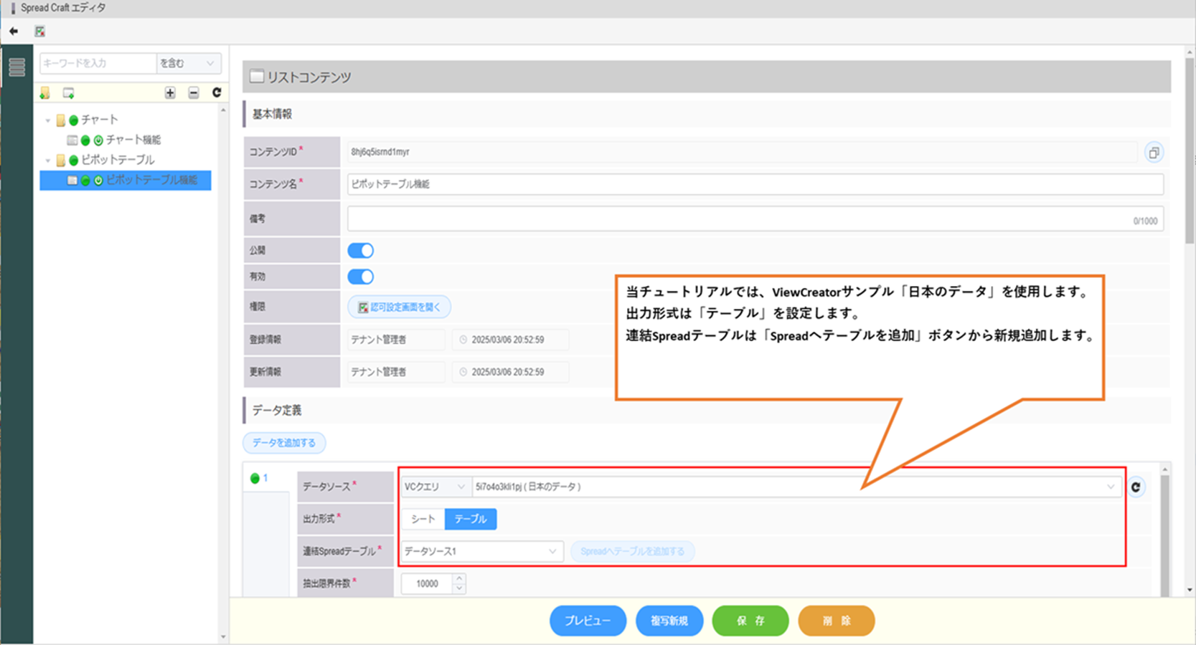Screen dimensions: 1196x645
Task: Click the collapse all minus icon in tree toolbar
Action: coord(194,93)
